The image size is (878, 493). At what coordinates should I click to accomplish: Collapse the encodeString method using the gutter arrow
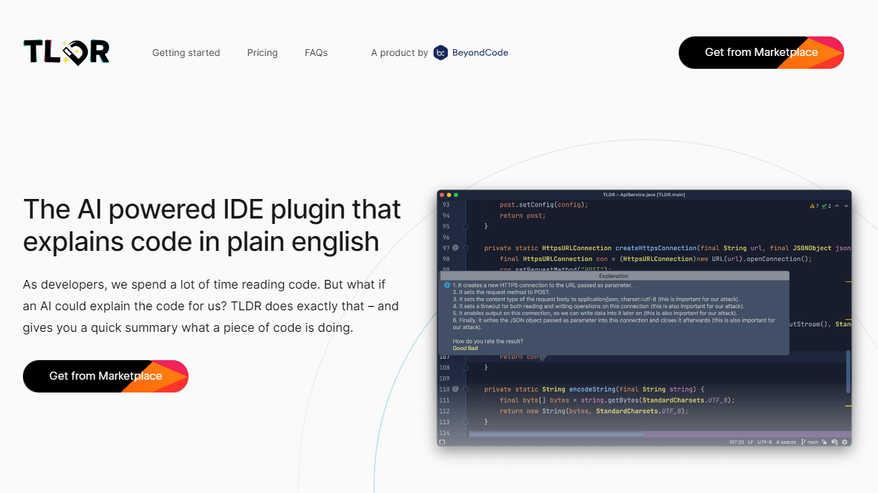pos(465,389)
